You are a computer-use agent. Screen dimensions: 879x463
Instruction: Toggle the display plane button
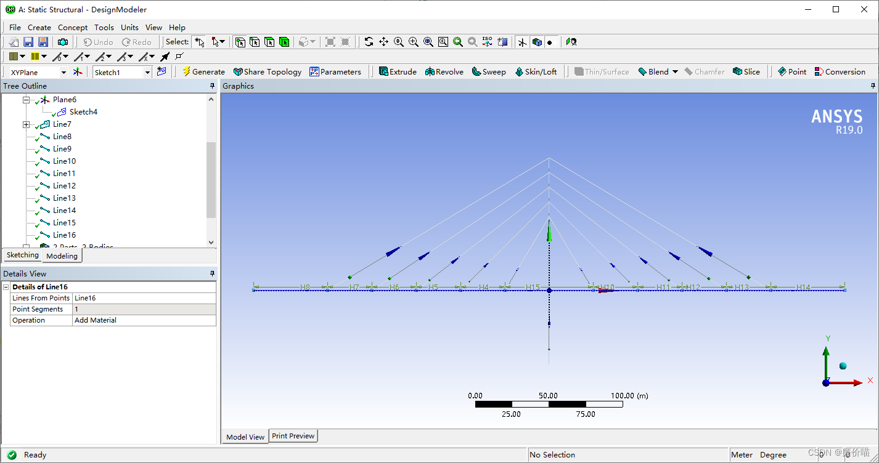tap(522, 42)
